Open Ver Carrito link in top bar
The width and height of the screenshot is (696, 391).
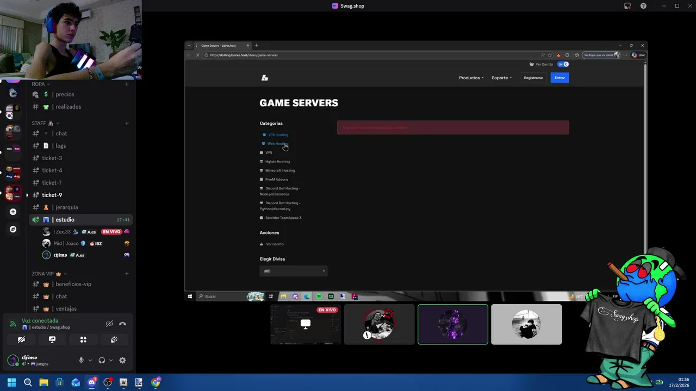pos(542,64)
